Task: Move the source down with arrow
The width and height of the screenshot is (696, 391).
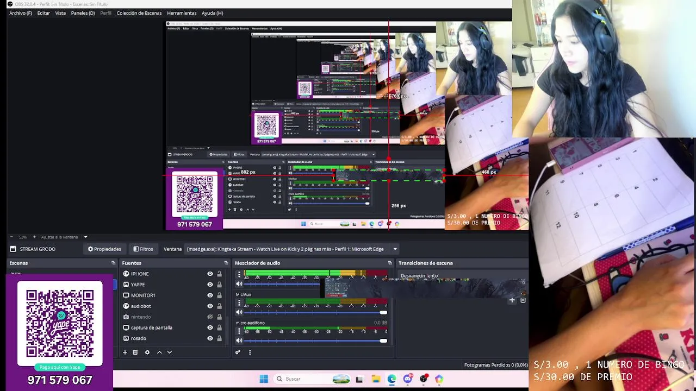Action: pyautogui.click(x=169, y=352)
